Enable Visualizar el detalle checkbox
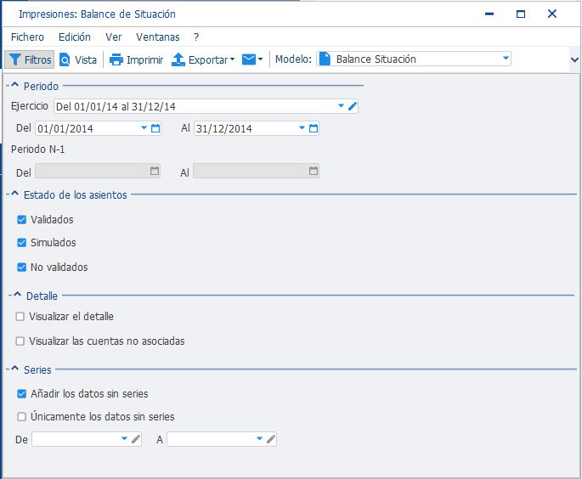The width and height of the screenshot is (582, 479). [20, 317]
